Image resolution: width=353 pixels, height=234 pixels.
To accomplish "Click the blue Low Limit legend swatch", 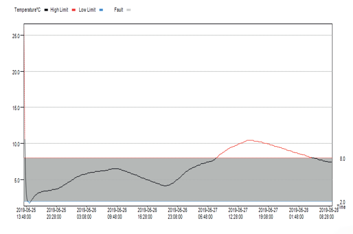I will [101, 10].
